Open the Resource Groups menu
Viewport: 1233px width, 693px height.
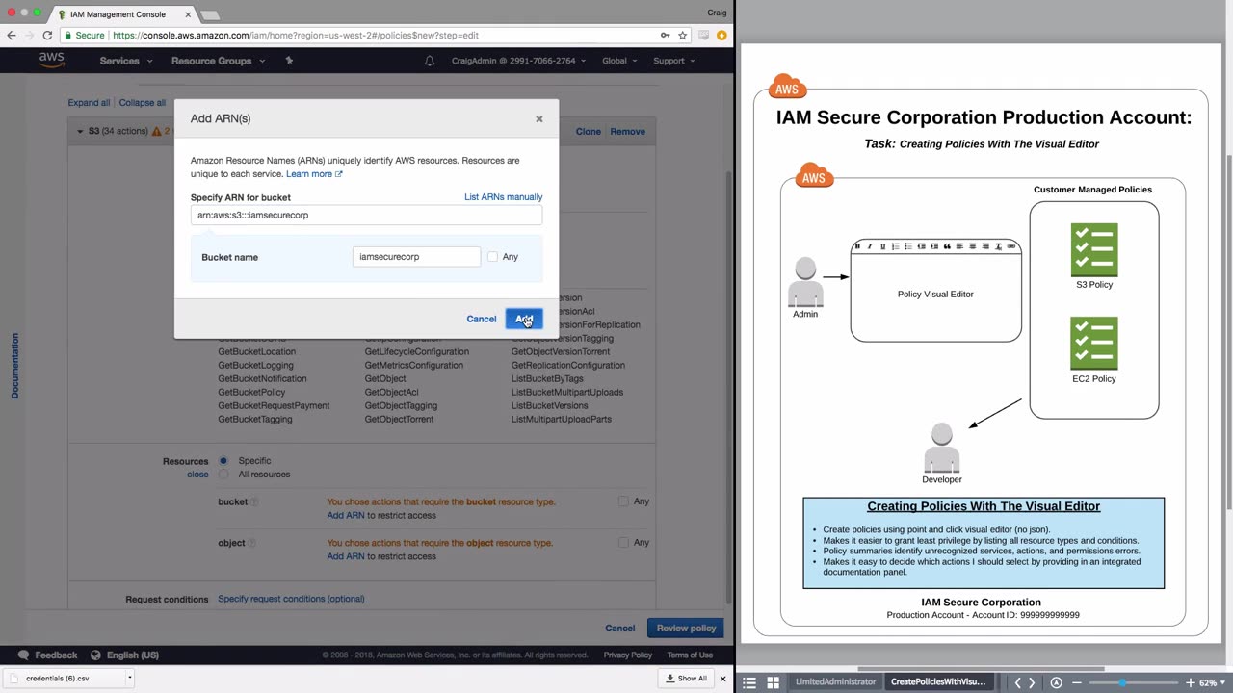[217, 61]
